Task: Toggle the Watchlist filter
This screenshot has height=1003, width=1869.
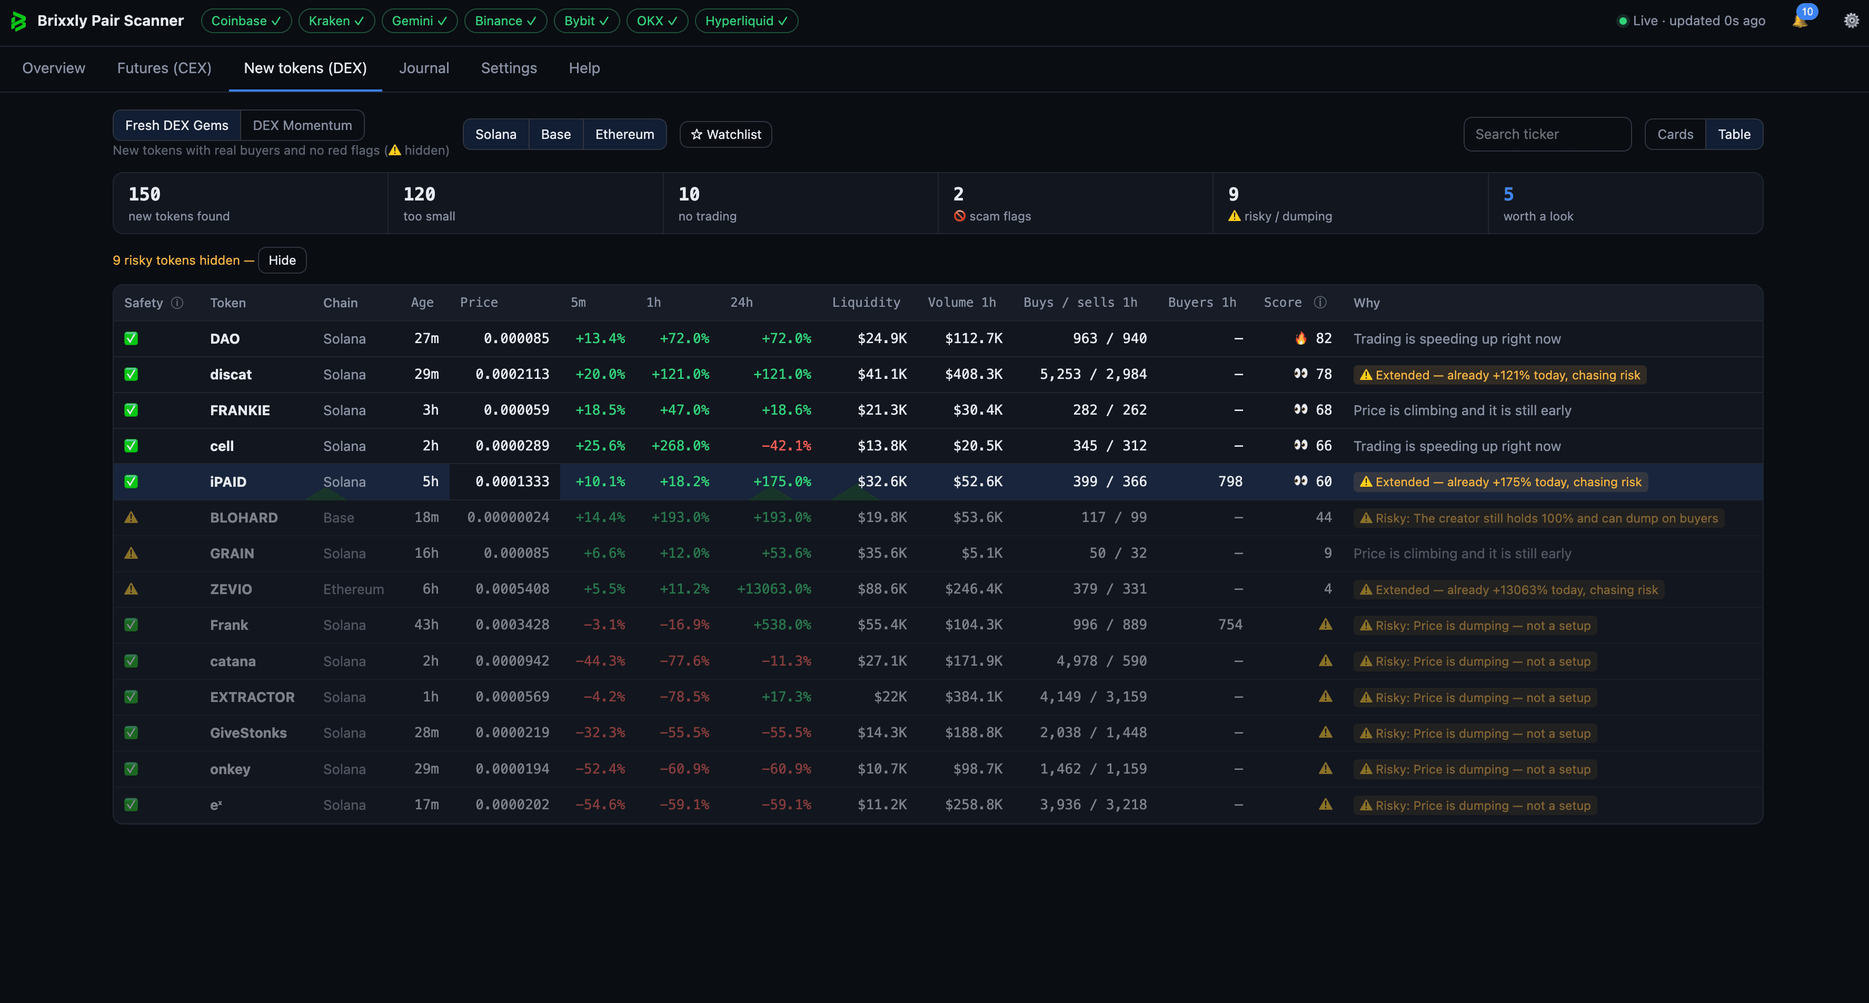Action: click(x=725, y=134)
